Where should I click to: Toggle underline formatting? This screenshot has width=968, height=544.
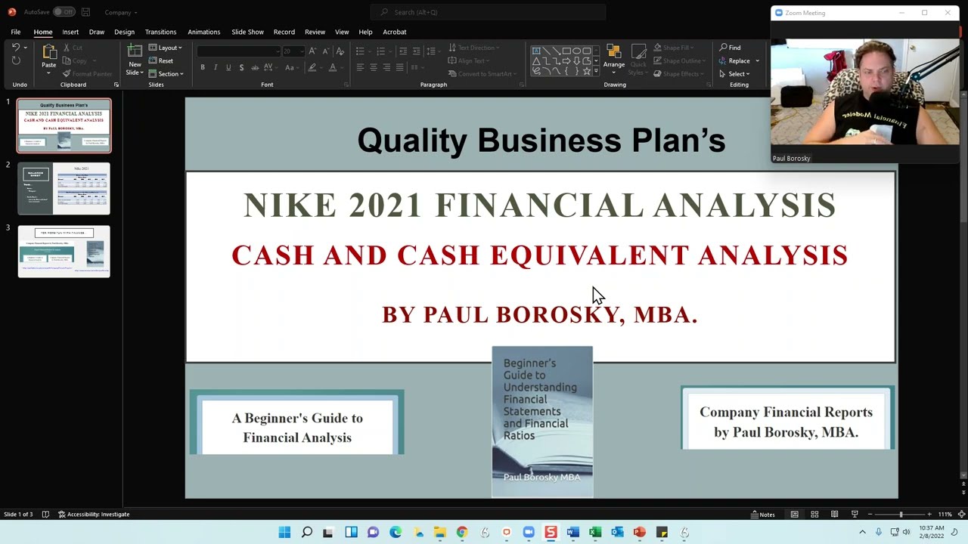pyautogui.click(x=228, y=67)
